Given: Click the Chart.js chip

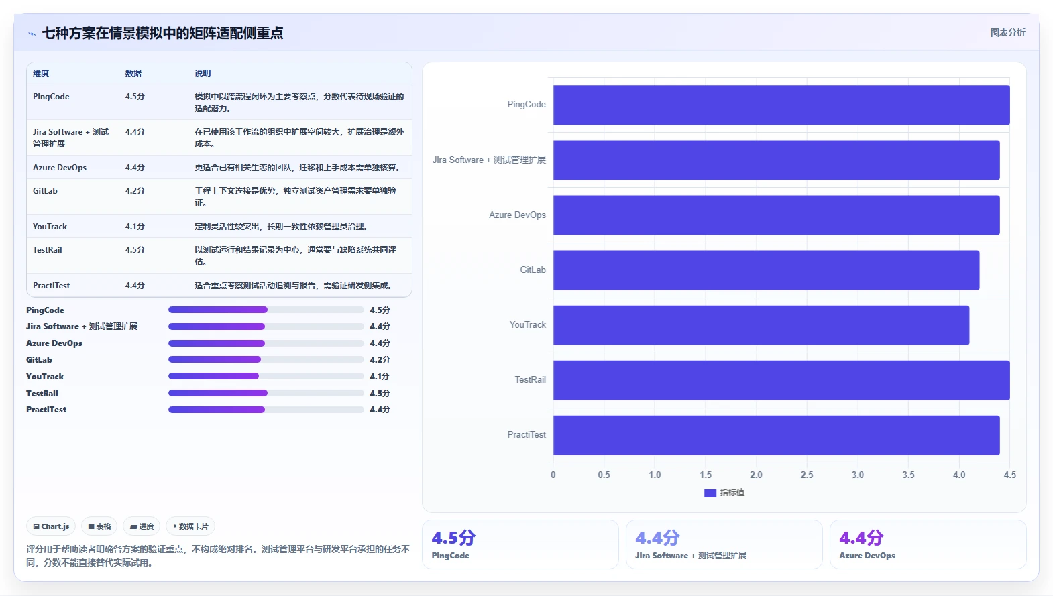Looking at the screenshot, I should 51,526.
